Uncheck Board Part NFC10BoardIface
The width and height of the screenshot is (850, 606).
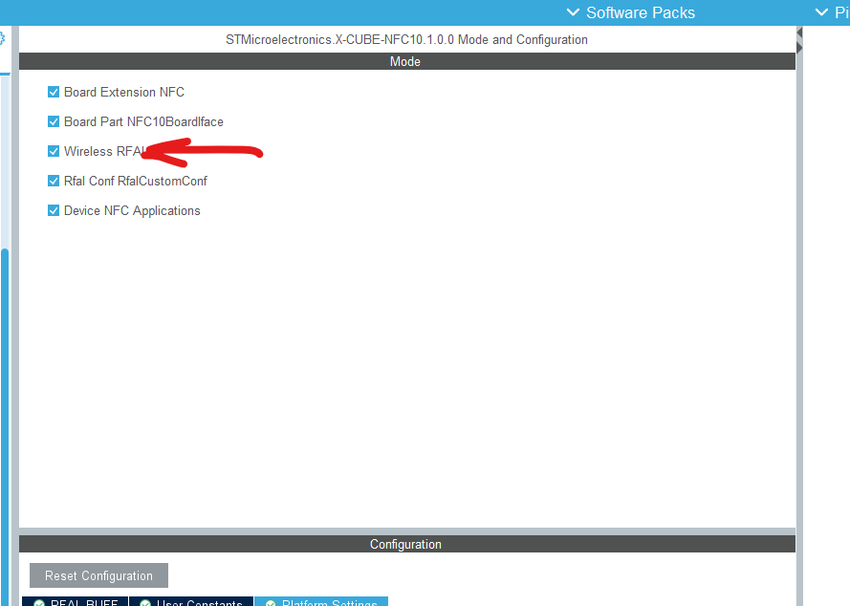pyautogui.click(x=54, y=121)
